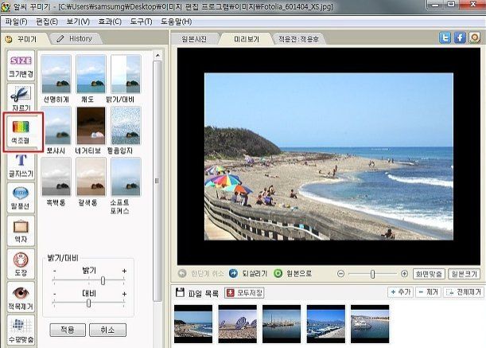Switch to the History tab
The width and height of the screenshot is (486, 348).
point(77,38)
